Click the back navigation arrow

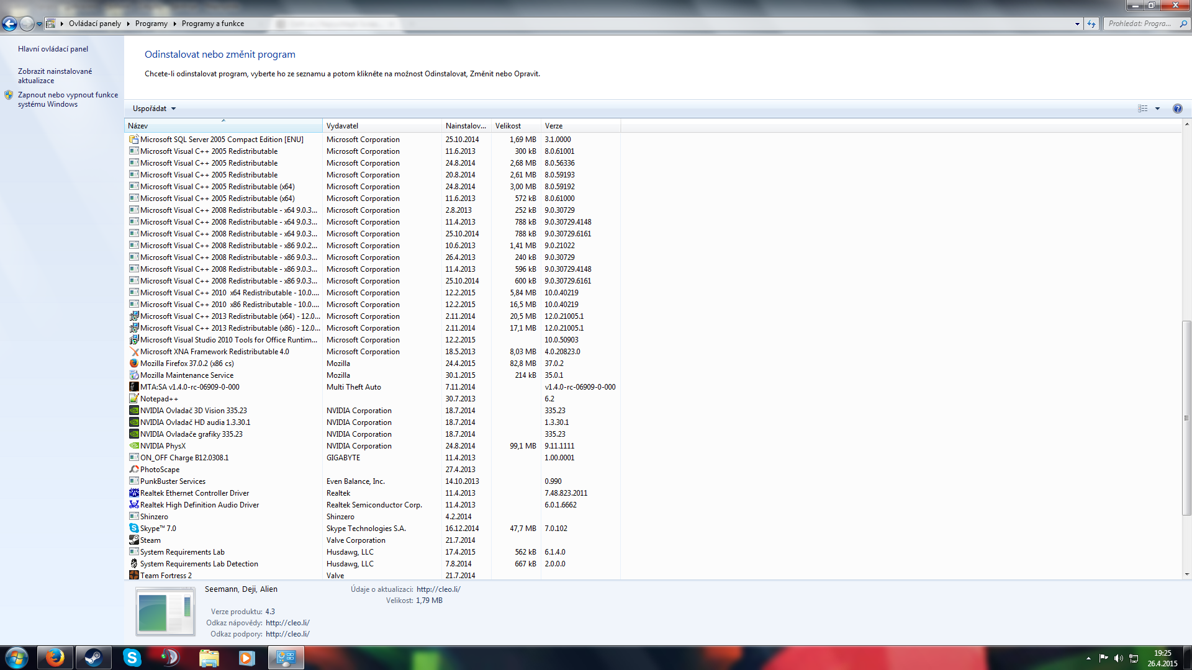pyautogui.click(x=9, y=24)
